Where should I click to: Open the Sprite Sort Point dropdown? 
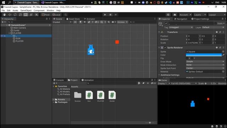[x=205, y=68]
